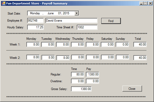Click the 'Overtime:' label
Viewport: 154px width, 102px height.
(56, 81)
